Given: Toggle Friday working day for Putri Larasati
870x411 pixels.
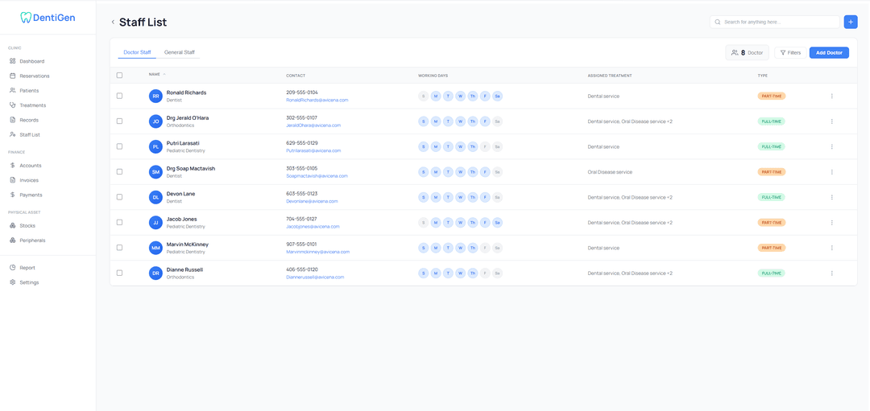Looking at the screenshot, I should pos(485,146).
